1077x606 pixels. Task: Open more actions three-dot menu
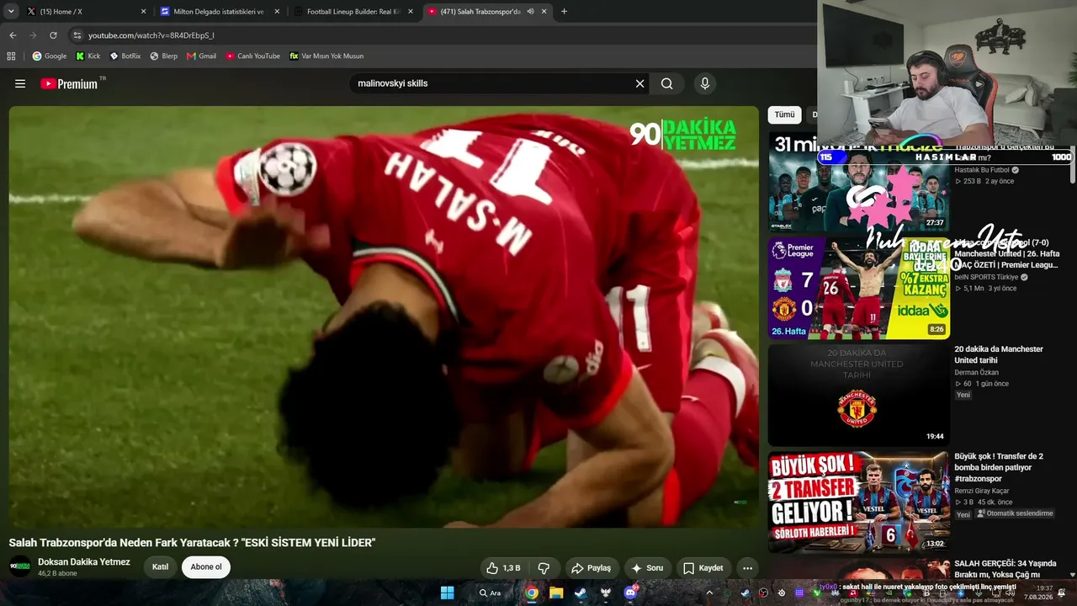pos(747,568)
